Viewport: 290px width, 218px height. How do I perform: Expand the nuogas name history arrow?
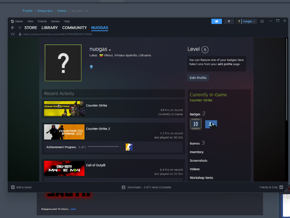coord(110,50)
